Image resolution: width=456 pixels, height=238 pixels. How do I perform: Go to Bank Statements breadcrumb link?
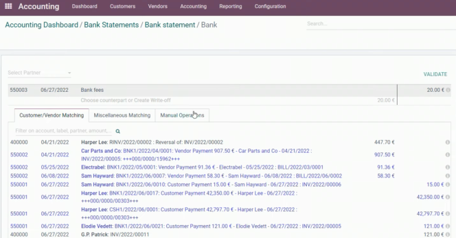pos(112,25)
